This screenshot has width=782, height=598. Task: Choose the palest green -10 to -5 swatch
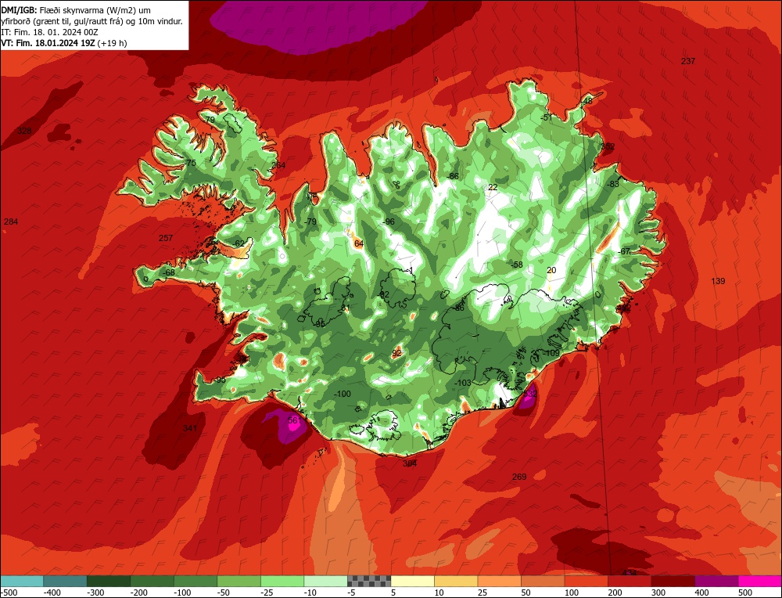(325, 581)
